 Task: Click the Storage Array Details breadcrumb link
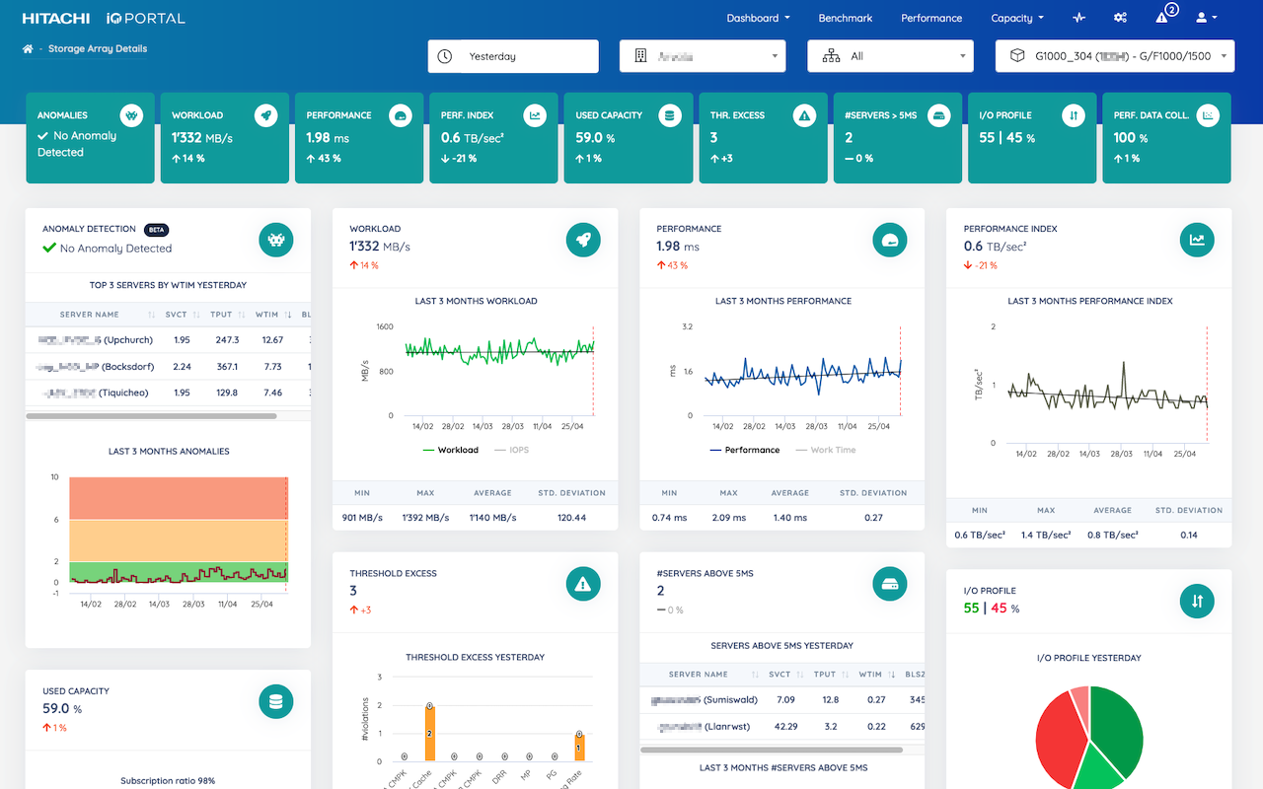tap(98, 49)
